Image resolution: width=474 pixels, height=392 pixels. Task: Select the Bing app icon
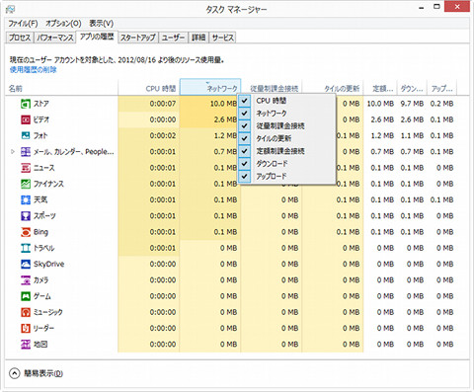tap(26, 232)
